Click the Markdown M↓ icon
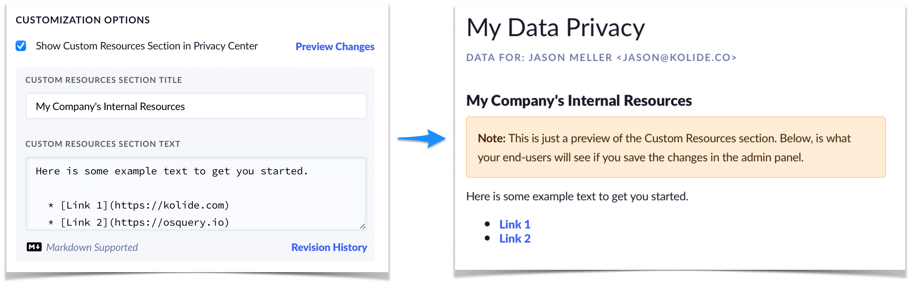Image resolution: width=913 pixels, height=287 pixels. click(x=34, y=247)
